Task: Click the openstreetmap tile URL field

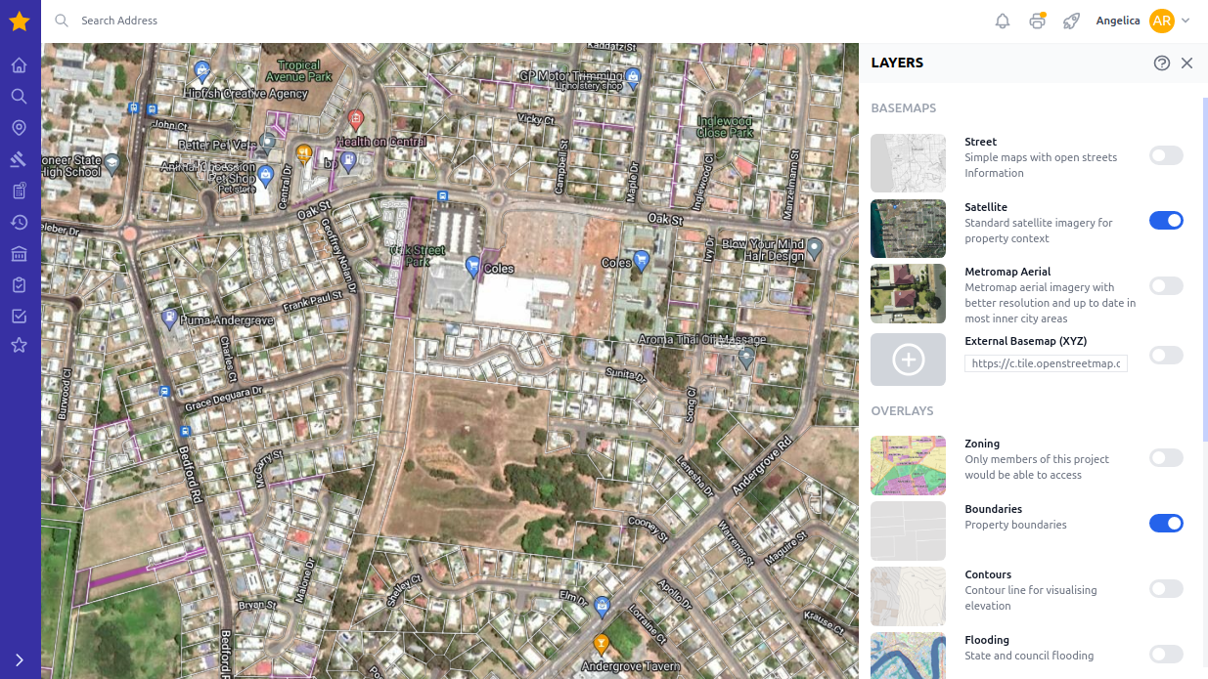Action: coord(1046,363)
